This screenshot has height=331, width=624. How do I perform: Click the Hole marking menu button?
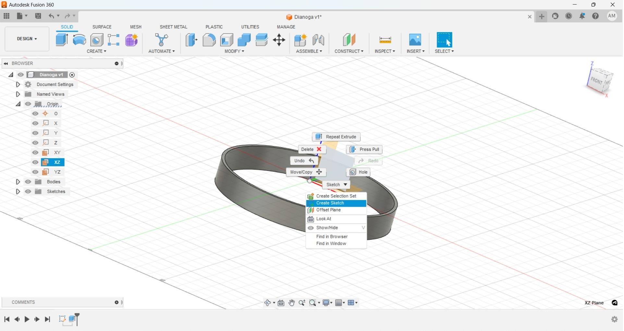point(358,172)
